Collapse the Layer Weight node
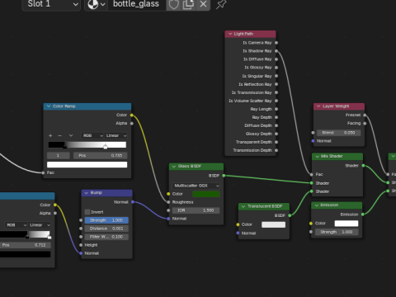This screenshot has width=396, height=297. (x=318, y=106)
